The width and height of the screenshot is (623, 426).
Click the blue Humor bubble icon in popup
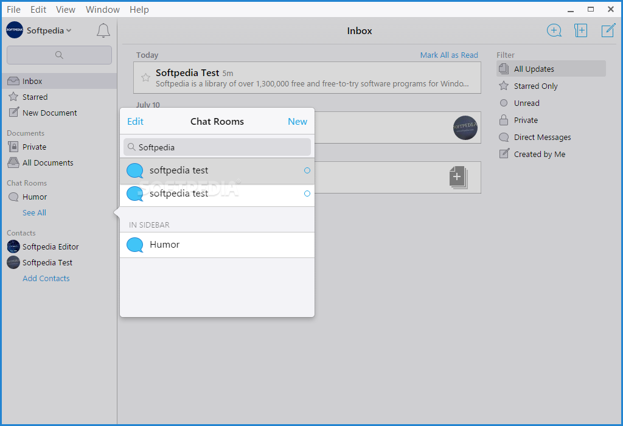click(134, 245)
